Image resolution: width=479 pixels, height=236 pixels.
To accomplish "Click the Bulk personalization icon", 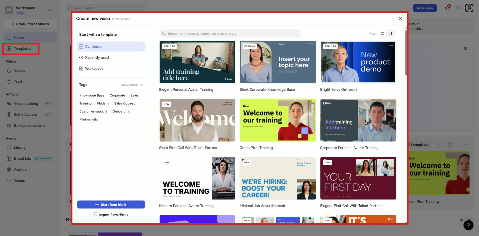I will point(9,125).
